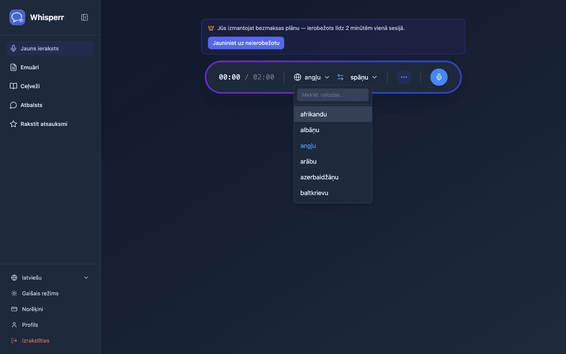
Task: Toggle Gaišais režīms light mode
Action: tap(50, 293)
